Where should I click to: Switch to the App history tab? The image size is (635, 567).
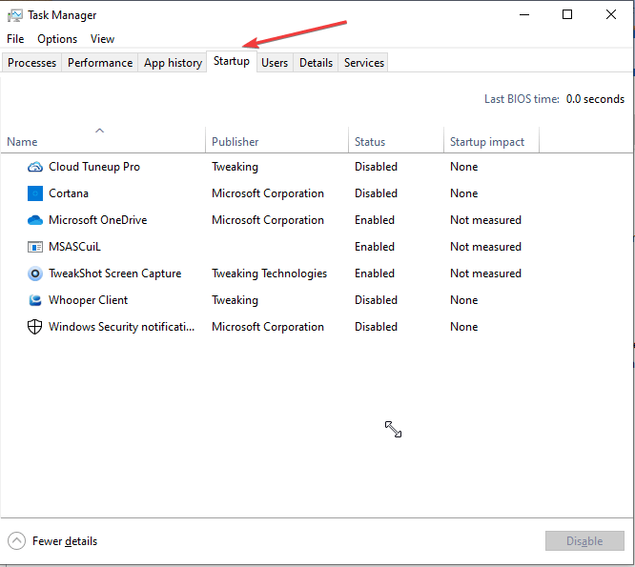pos(173,63)
